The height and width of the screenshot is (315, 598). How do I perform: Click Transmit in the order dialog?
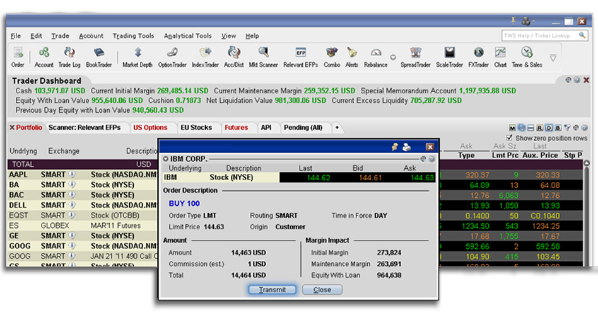[273, 290]
